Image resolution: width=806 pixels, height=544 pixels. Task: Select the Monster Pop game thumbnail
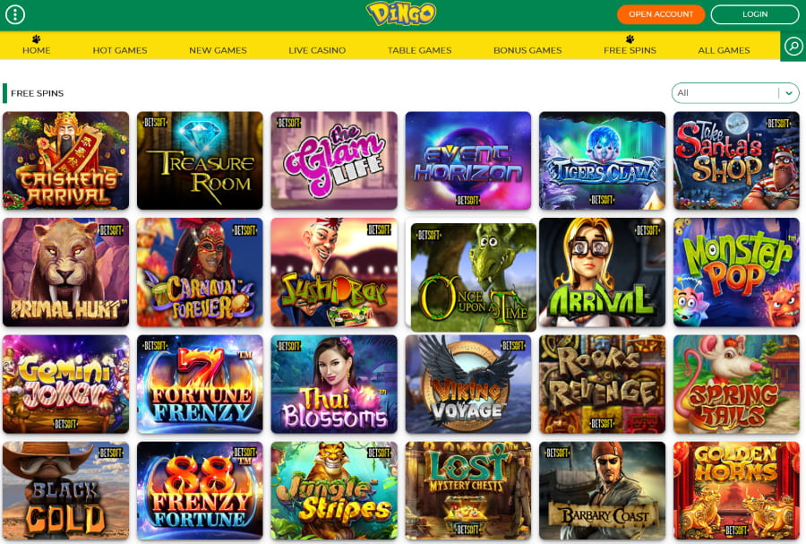[737, 272]
